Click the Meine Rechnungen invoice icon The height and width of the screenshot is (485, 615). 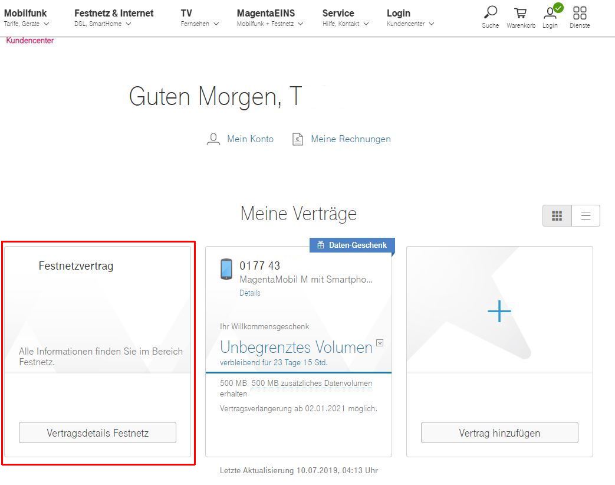(x=298, y=139)
